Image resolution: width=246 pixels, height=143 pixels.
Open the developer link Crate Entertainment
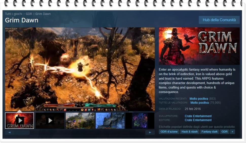point(198,116)
